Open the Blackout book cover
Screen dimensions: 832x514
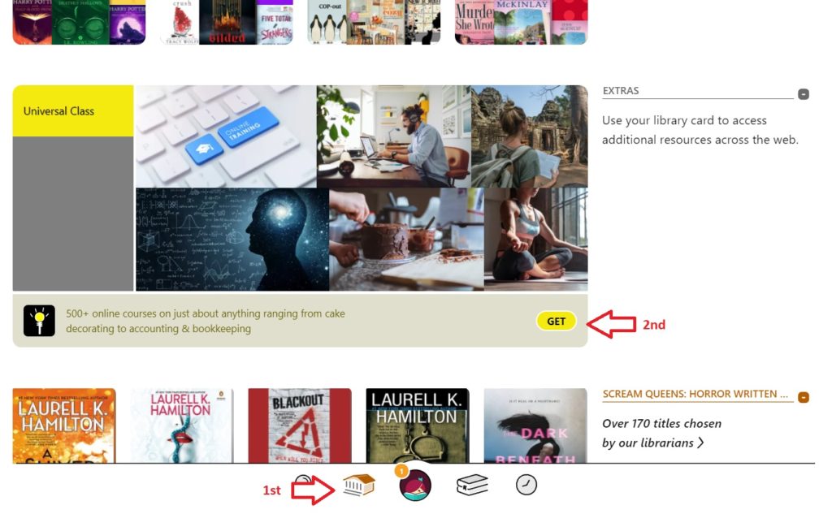click(300, 426)
